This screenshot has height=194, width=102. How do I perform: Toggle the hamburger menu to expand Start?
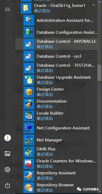coord(7,9)
